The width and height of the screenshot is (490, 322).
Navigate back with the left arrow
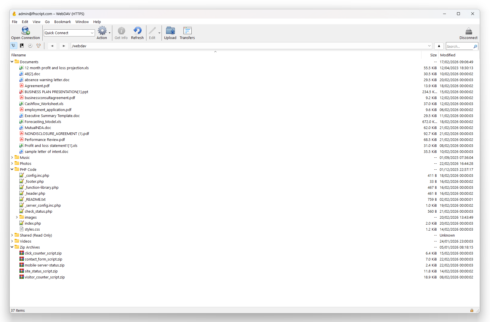click(52, 46)
